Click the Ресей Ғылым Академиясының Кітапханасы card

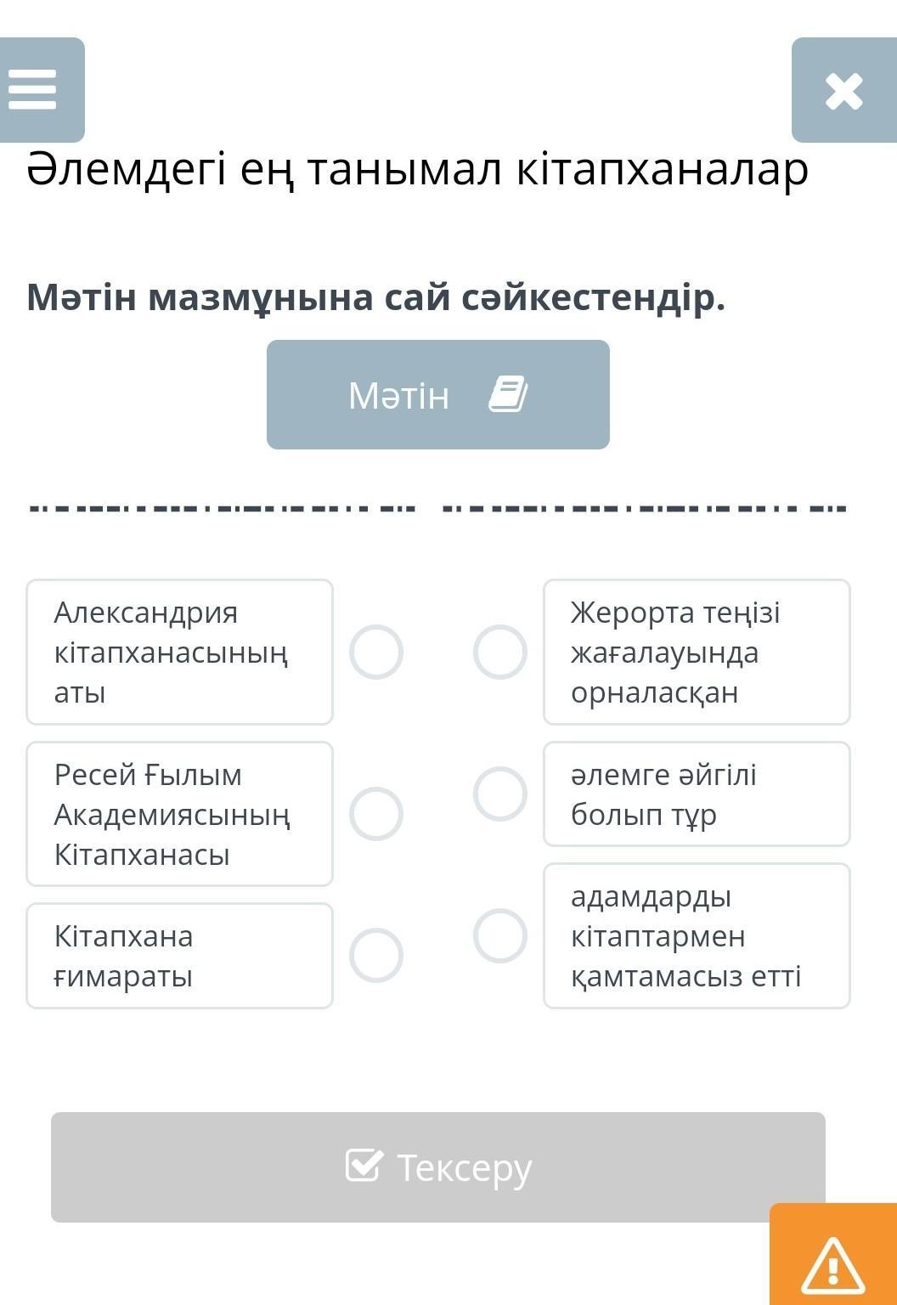179,813
